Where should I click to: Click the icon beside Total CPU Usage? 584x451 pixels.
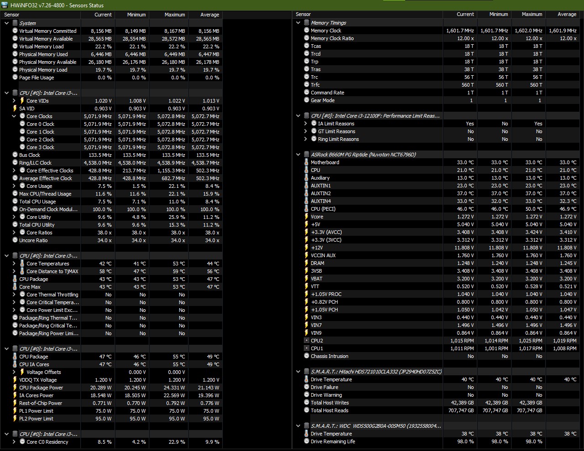pyautogui.click(x=15, y=201)
